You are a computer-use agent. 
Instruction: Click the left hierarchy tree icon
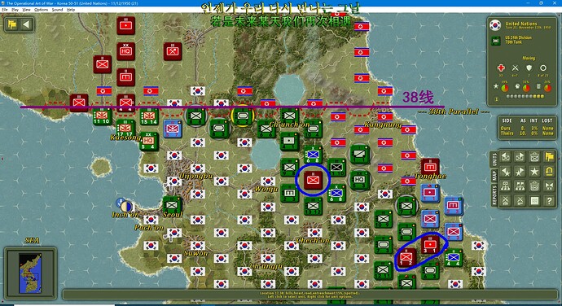(x=505, y=186)
